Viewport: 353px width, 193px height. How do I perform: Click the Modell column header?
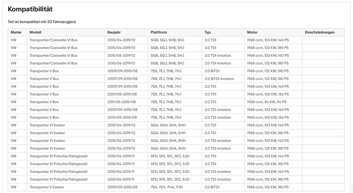[36, 32]
